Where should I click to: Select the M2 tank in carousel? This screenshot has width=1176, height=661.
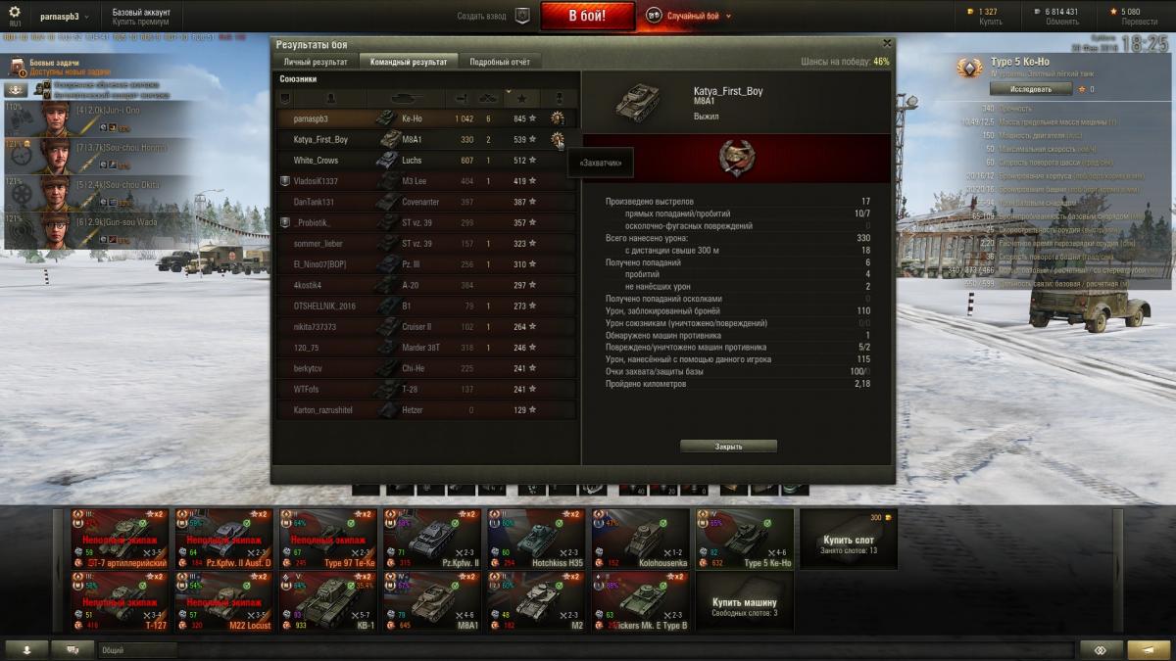pos(535,602)
